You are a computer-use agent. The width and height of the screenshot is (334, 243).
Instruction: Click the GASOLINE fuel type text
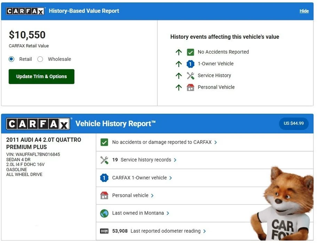coord(17,170)
